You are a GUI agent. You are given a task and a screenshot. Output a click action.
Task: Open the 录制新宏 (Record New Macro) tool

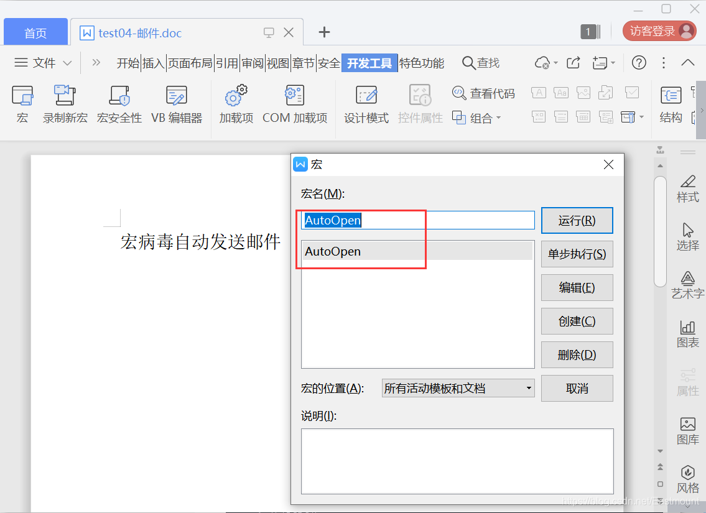[x=65, y=104]
